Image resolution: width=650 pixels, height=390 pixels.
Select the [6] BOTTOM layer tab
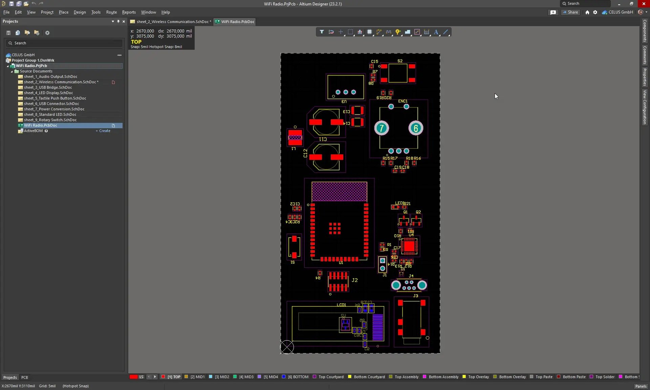(x=295, y=377)
